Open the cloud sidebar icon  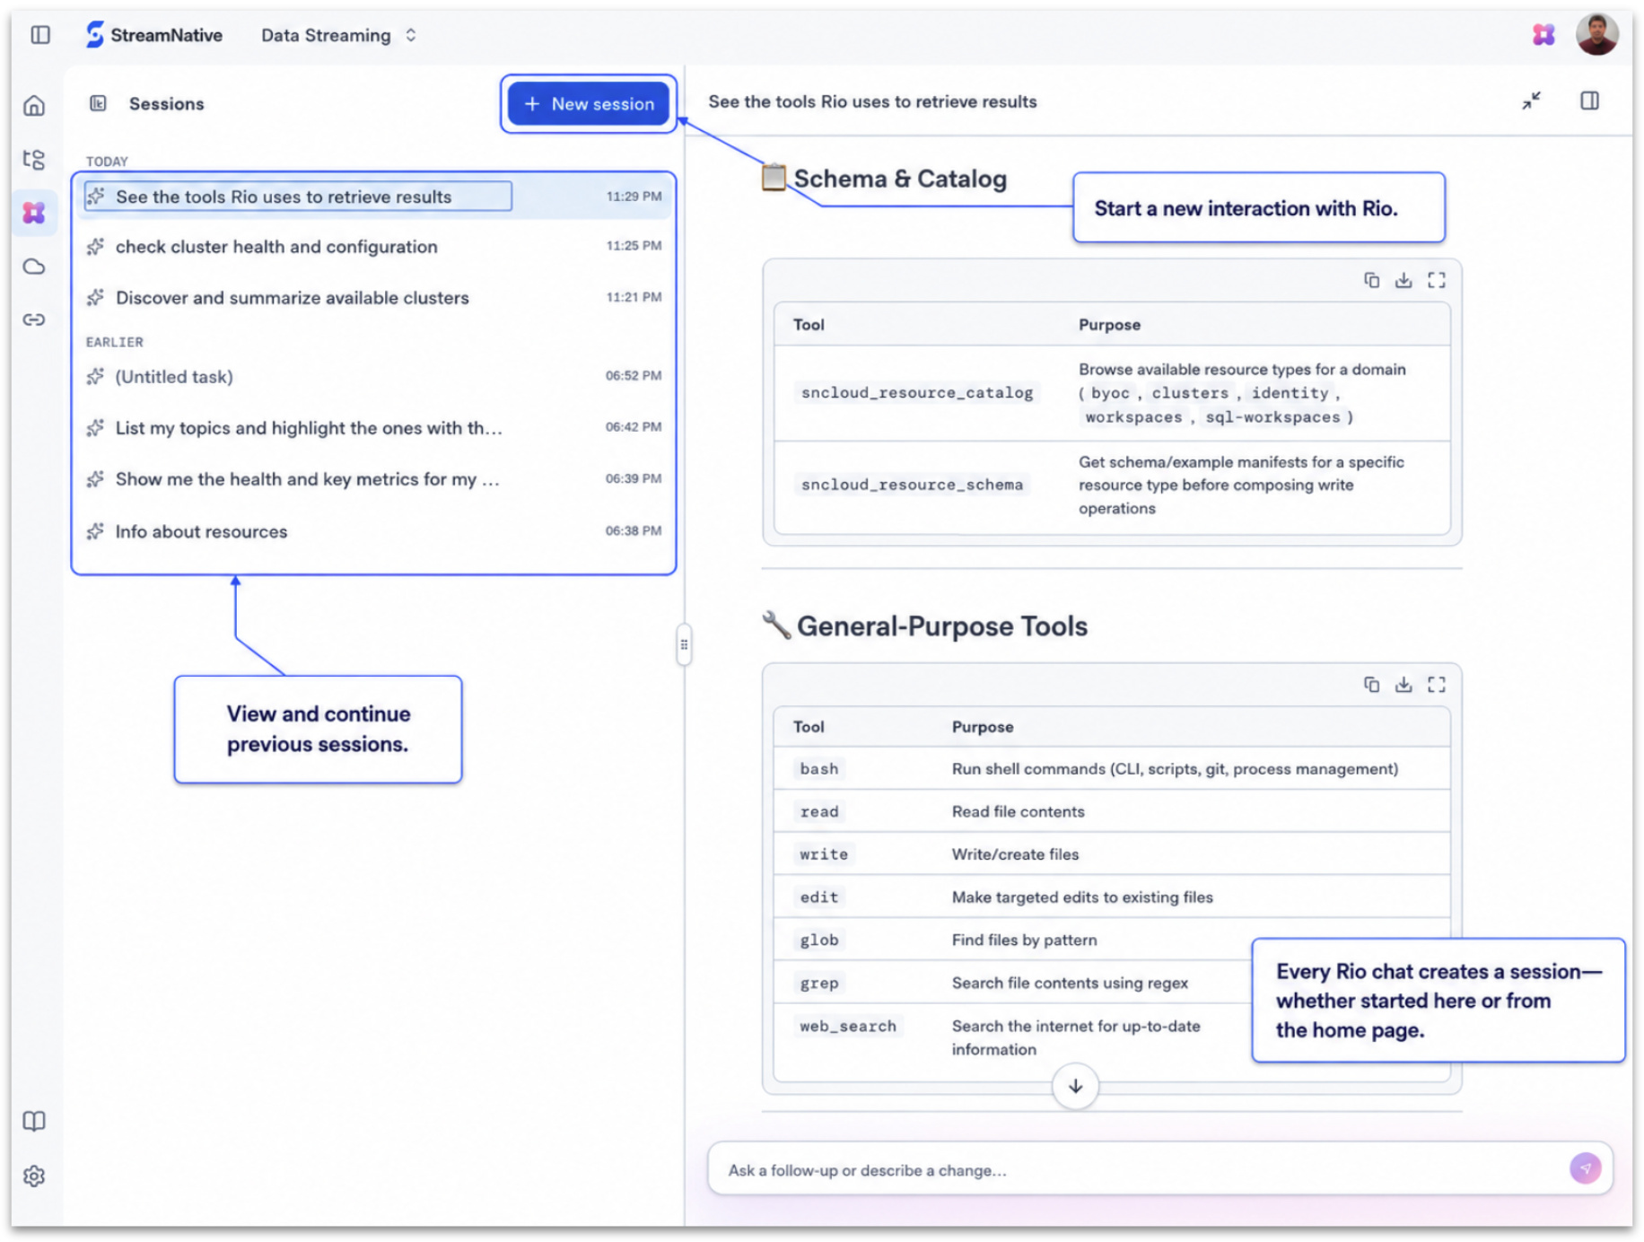pos(34,267)
